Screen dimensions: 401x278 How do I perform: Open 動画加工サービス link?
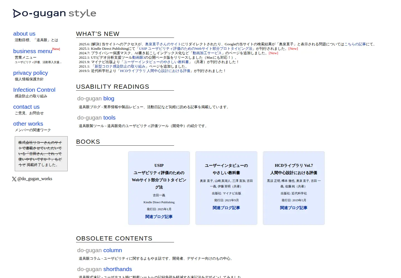pyautogui.click(x=207, y=53)
